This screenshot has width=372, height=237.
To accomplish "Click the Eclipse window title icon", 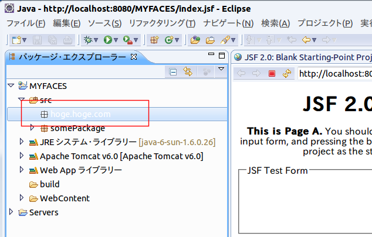I will (x=9, y=8).
